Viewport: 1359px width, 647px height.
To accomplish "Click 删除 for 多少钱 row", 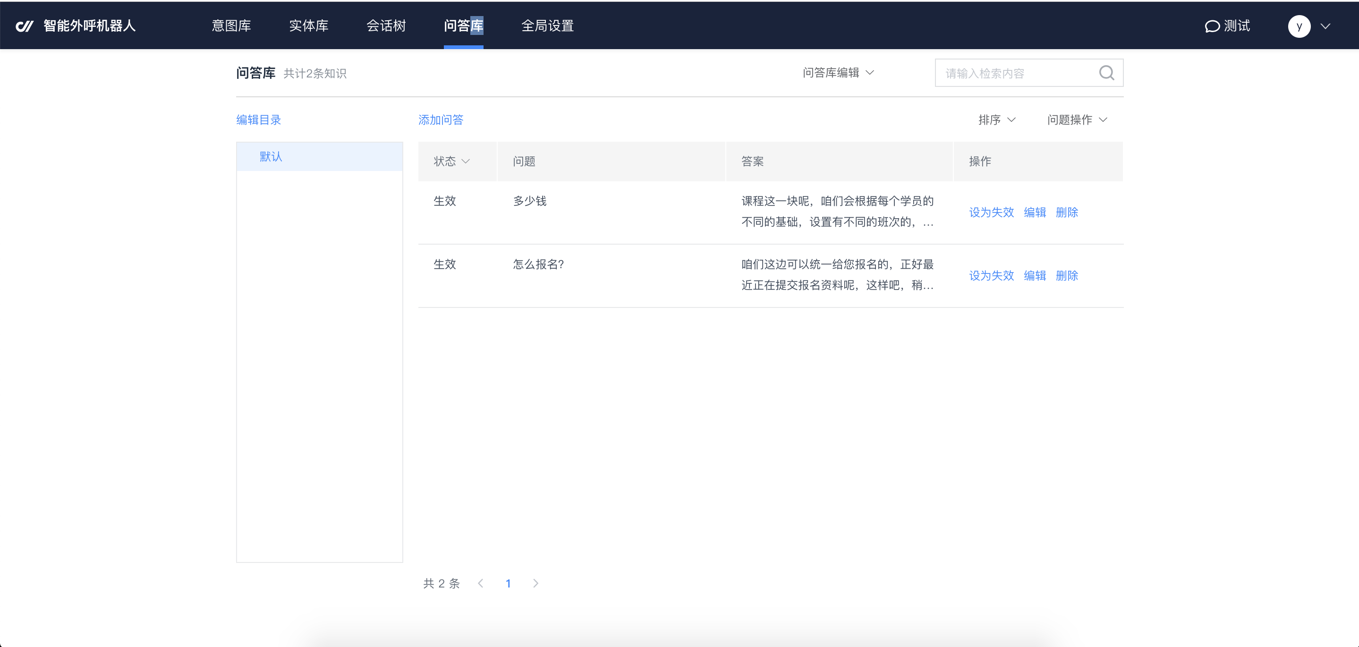I will pyautogui.click(x=1067, y=212).
